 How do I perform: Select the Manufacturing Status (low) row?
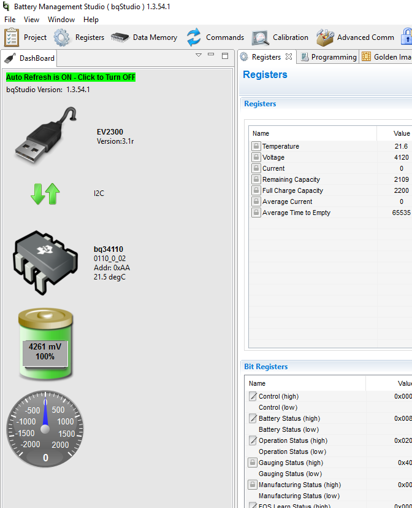tap(328, 495)
